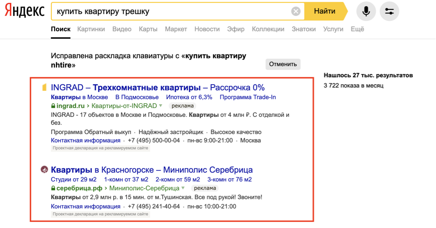Image resolution: width=436 pixels, height=228 pixels.
Task: Open Программа Trade-In sitelink
Action: pyautogui.click(x=248, y=97)
